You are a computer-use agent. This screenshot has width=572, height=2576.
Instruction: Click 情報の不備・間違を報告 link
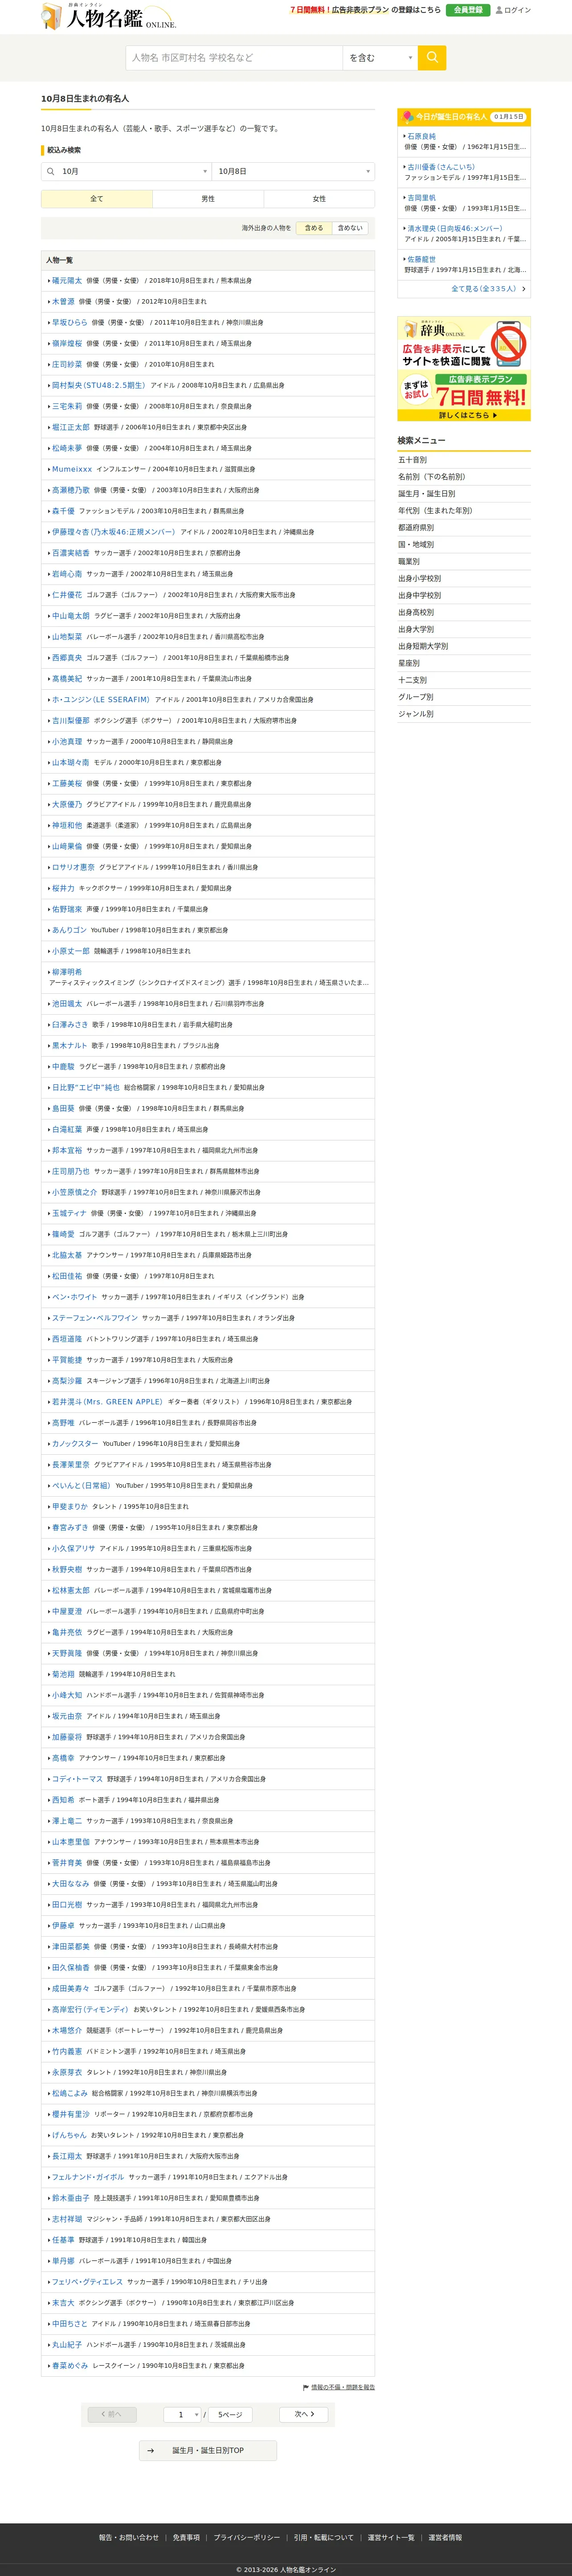click(343, 2387)
